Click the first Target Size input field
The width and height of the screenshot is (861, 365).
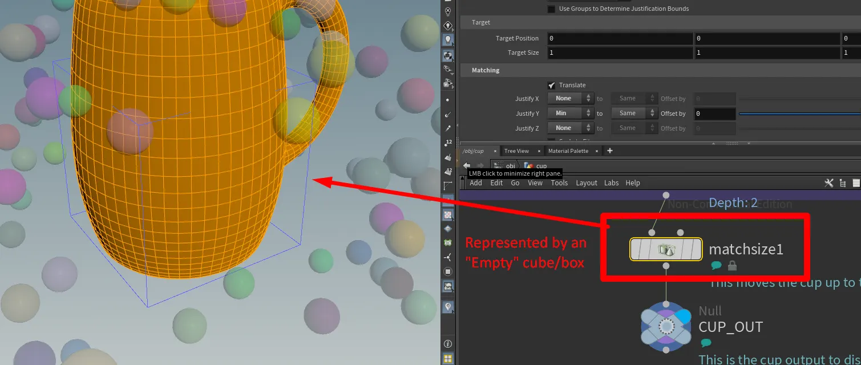pyautogui.click(x=620, y=53)
